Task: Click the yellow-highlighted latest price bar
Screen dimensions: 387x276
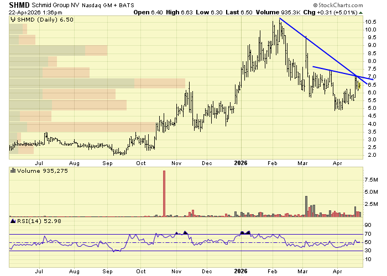Action: [x=359, y=86]
